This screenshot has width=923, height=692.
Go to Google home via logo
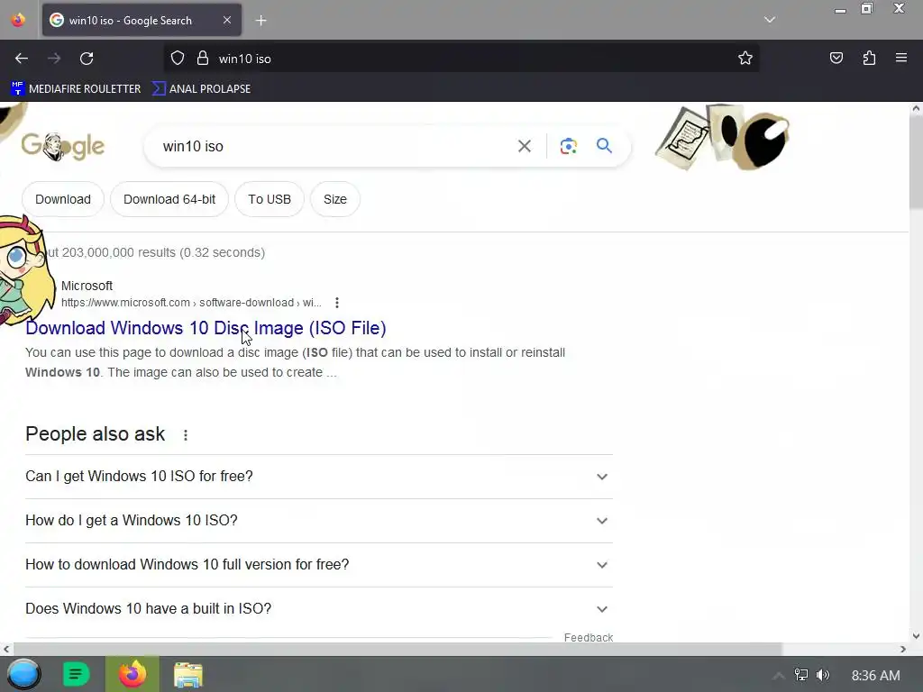click(63, 146)
